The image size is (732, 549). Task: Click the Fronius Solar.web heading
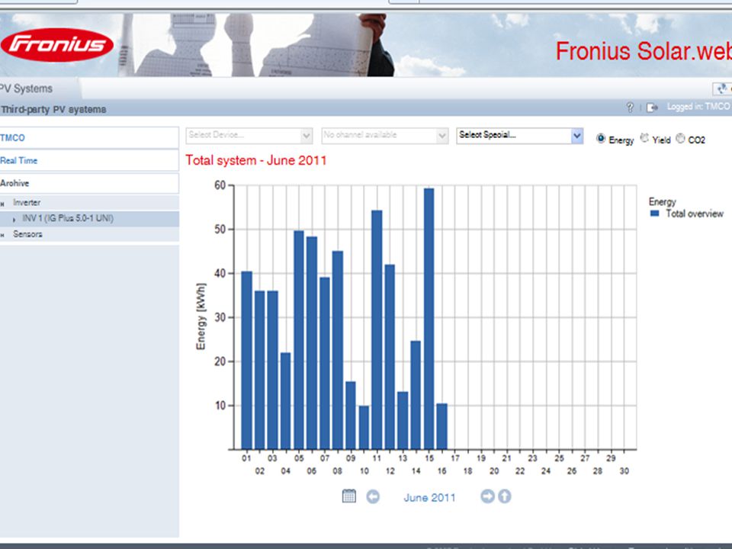[644, 51]
